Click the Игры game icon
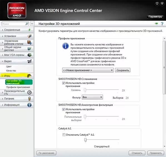Screen dimensions: 166x157 click(x=29, y=76)
